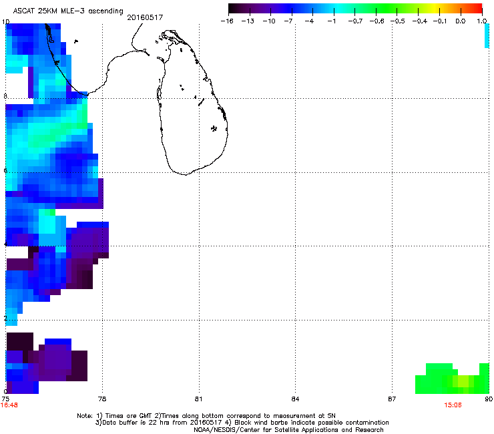
Task: Click the -0.1 colorbar label
Action: point(440,21)
